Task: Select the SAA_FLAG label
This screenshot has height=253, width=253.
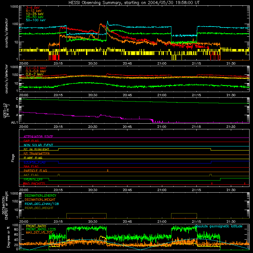Action: pos(31,166)
